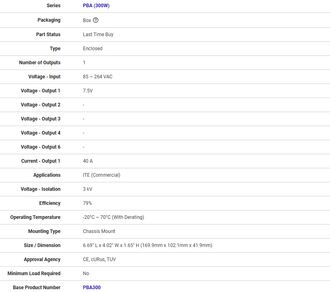This screenshot has width=330, height=292.
Task: Click the Voltage - Output 6 label
Action: (41, 147)
